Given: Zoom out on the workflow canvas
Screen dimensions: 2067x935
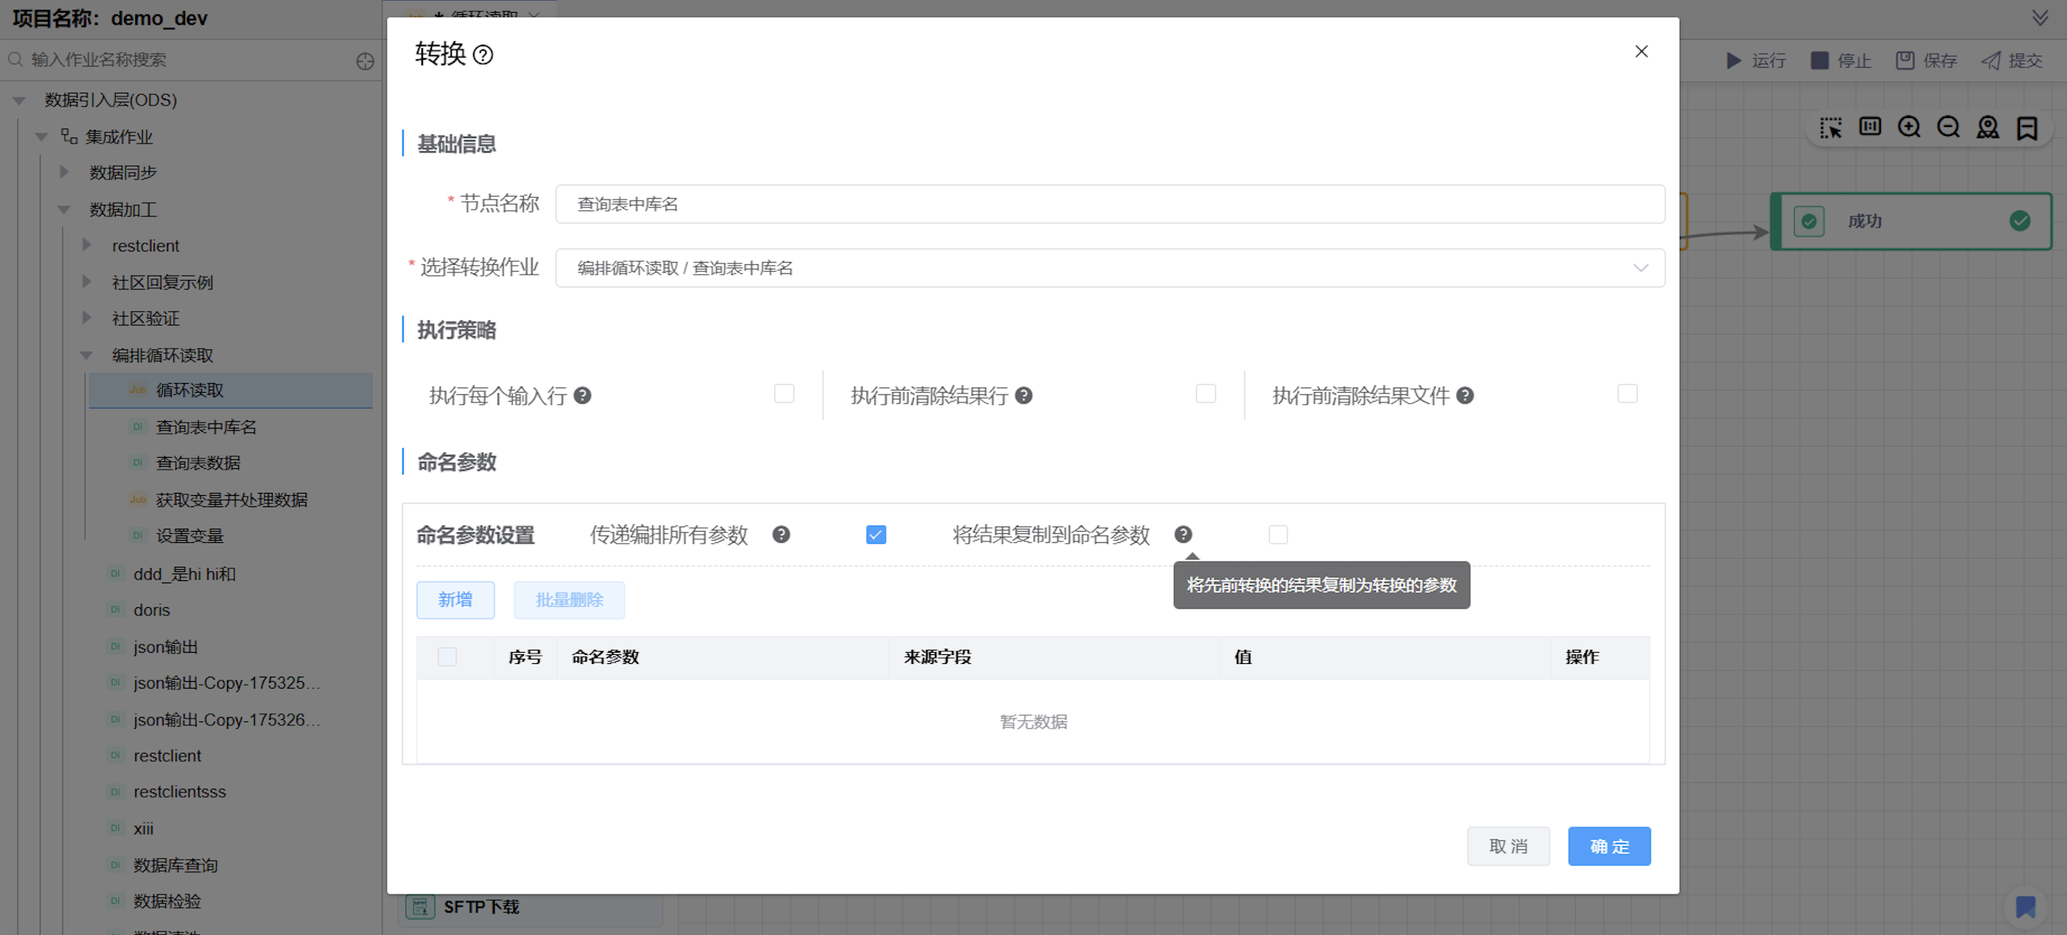Looking at the screenshot, I should [1947, 127].
